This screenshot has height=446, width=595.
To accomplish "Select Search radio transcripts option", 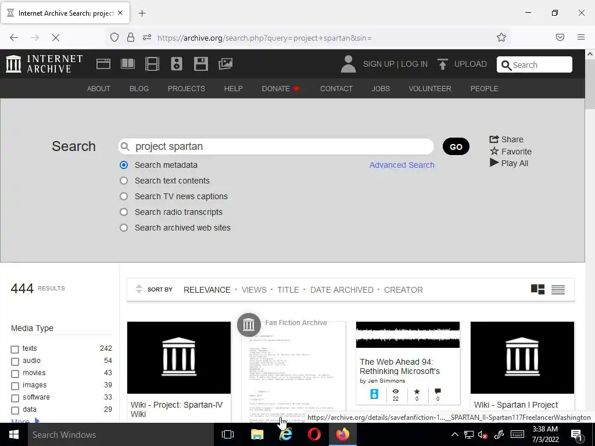I will click(124, 212).
